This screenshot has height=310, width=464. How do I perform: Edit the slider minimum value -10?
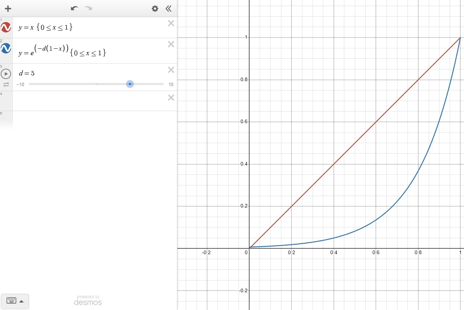click(21, 84)
